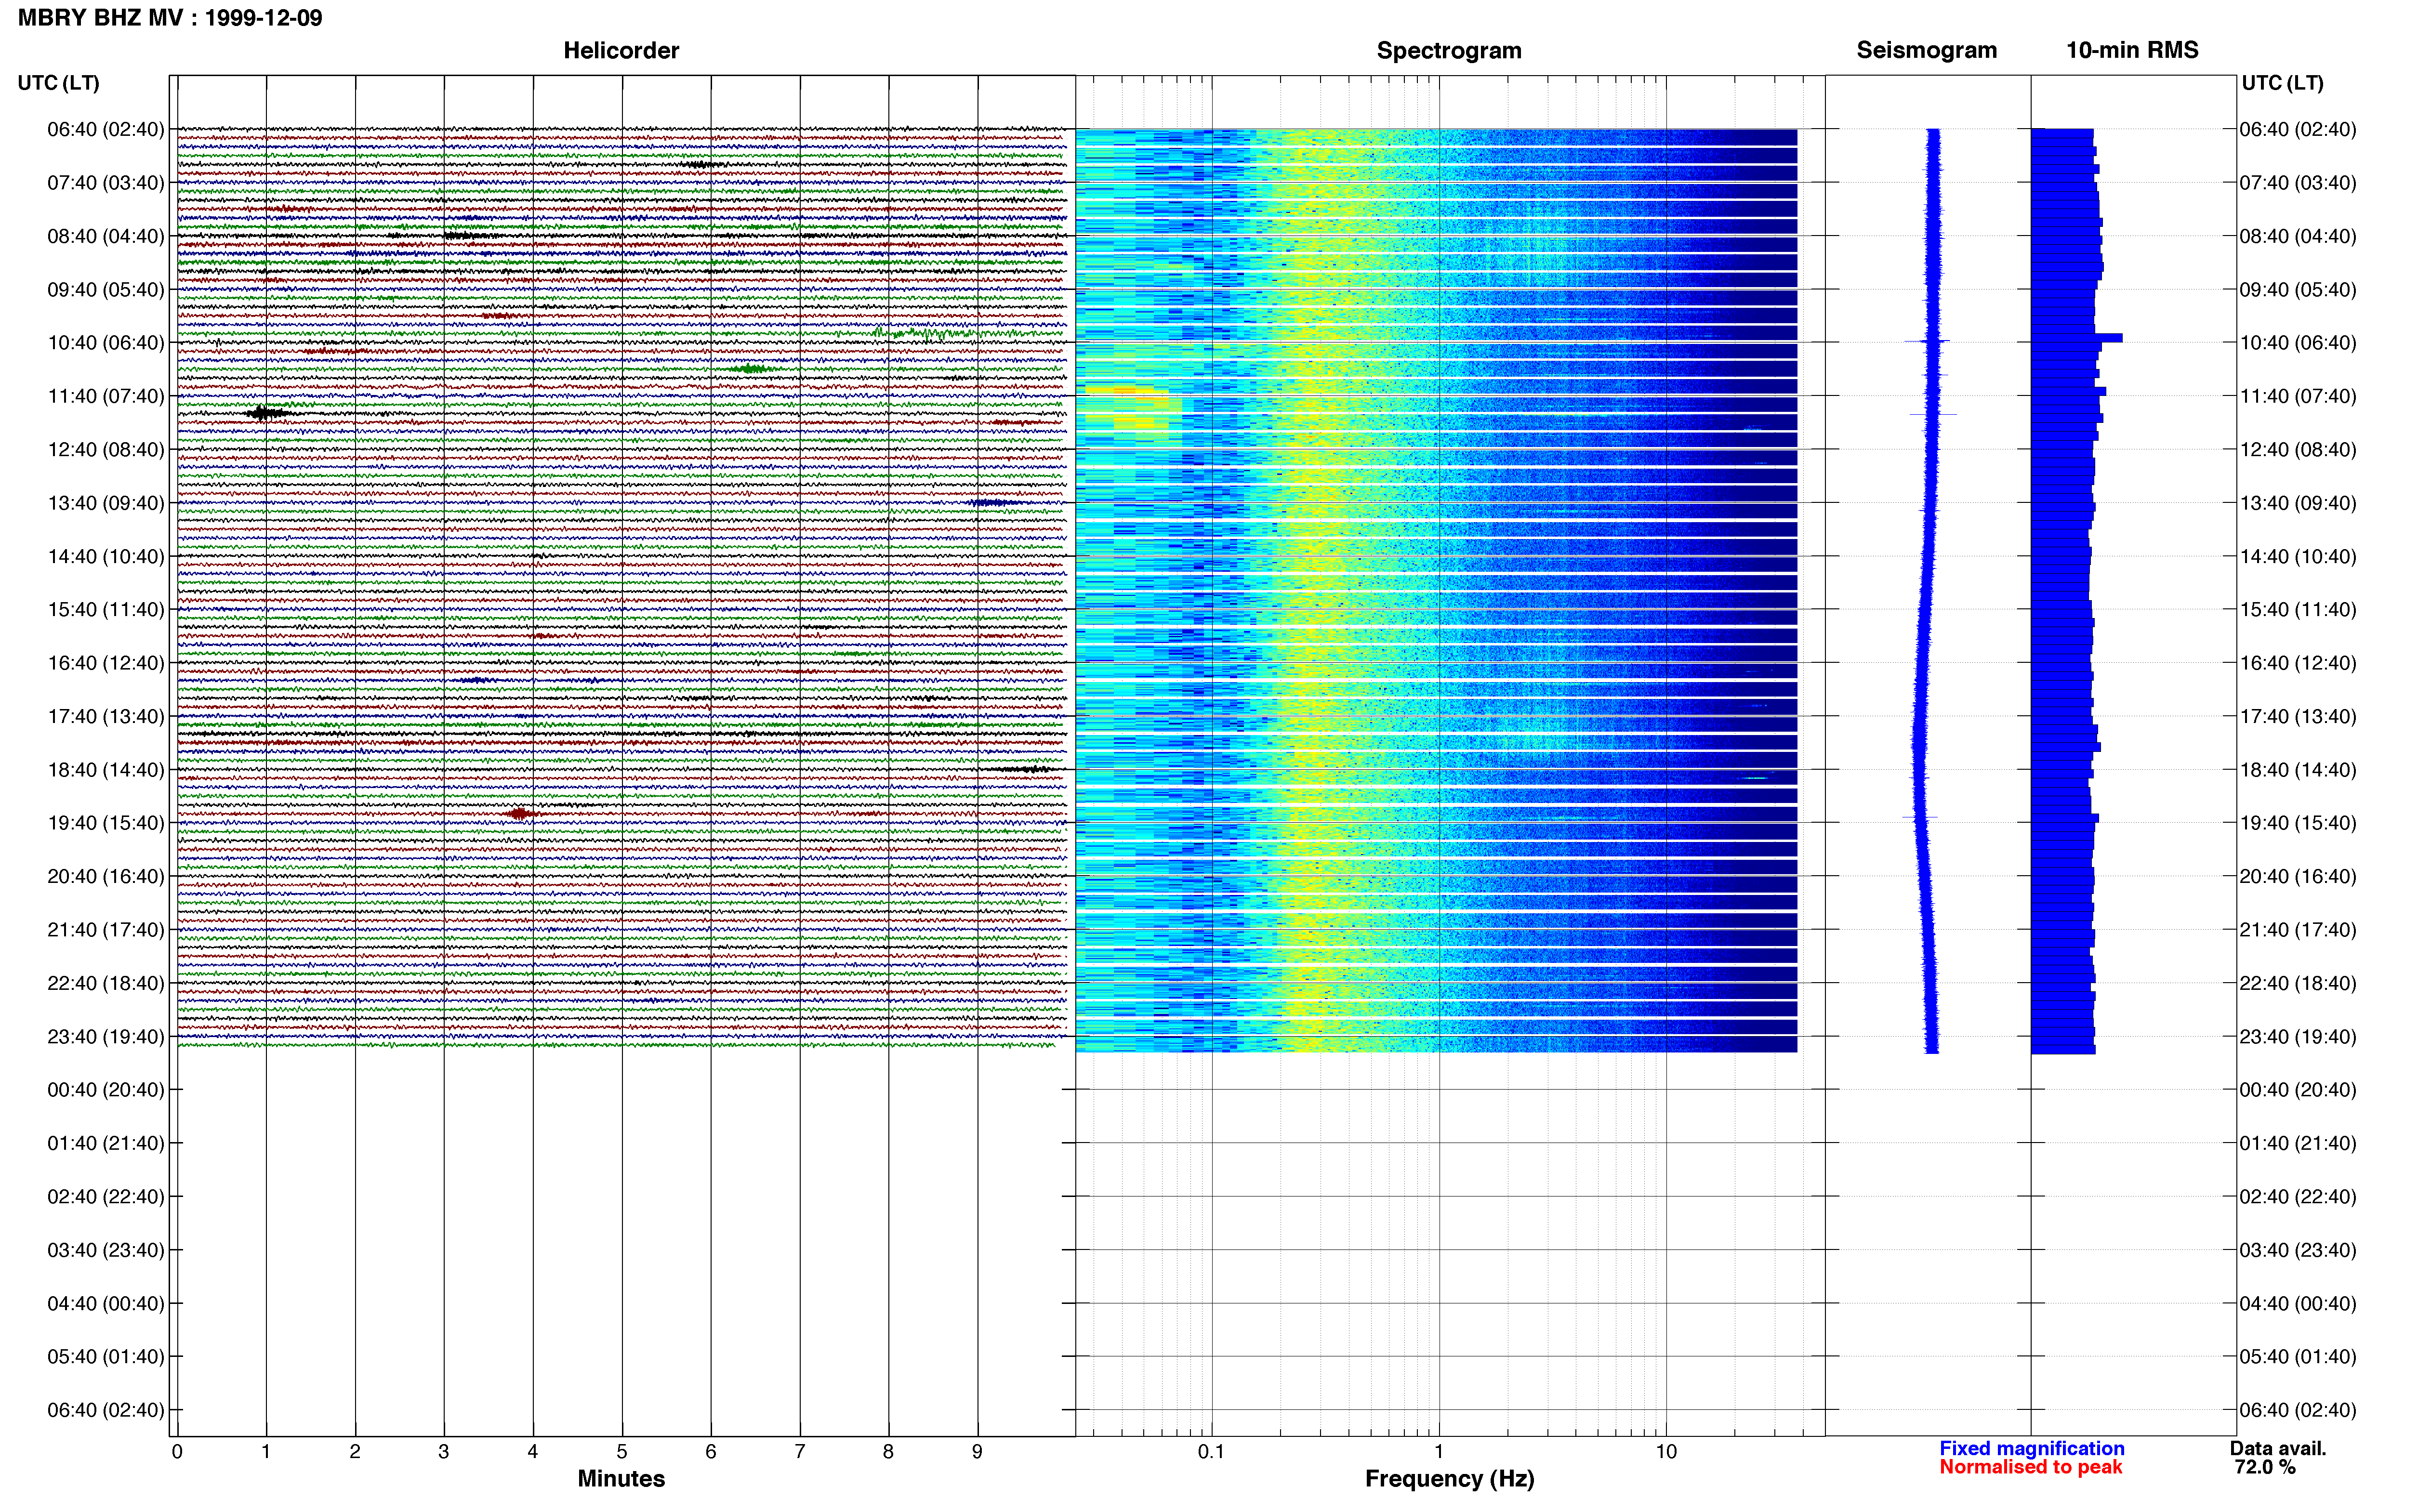Click the 'Minutes' x-axis label
The height and width of the screenshot is (1512, 2418).
[621, 1479]
